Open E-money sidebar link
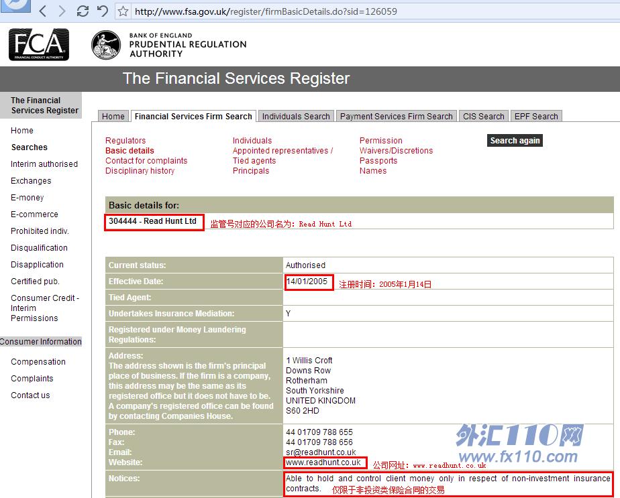Screen dimensions: 620x498 28,198
